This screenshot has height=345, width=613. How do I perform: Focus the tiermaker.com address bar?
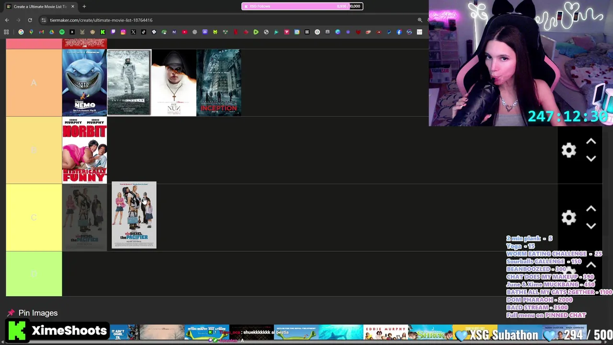[x=232, y=20]
